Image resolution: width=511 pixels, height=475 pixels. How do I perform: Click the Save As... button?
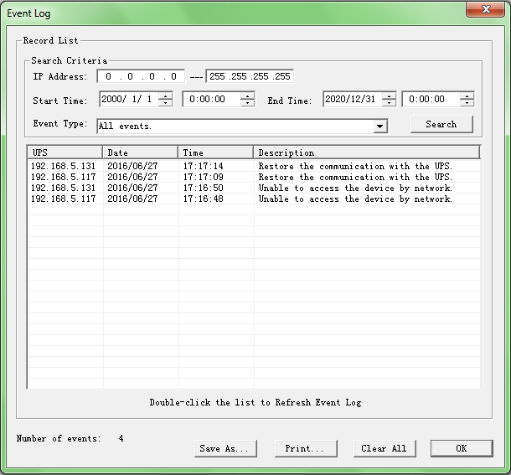[224, 448]
